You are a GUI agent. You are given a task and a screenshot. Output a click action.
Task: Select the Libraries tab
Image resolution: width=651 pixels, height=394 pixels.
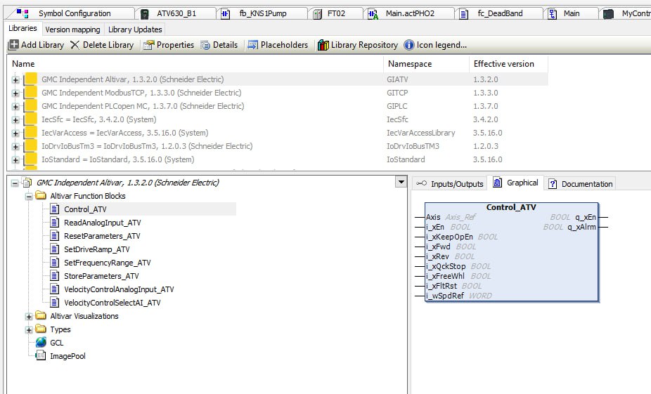pos(22,28)
